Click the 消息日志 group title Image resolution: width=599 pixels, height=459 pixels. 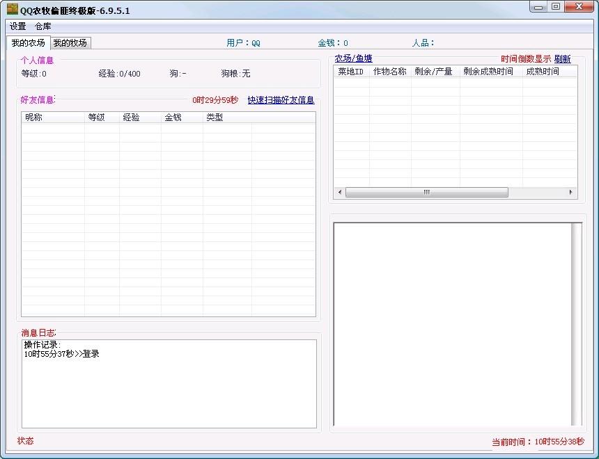[38, 332]
